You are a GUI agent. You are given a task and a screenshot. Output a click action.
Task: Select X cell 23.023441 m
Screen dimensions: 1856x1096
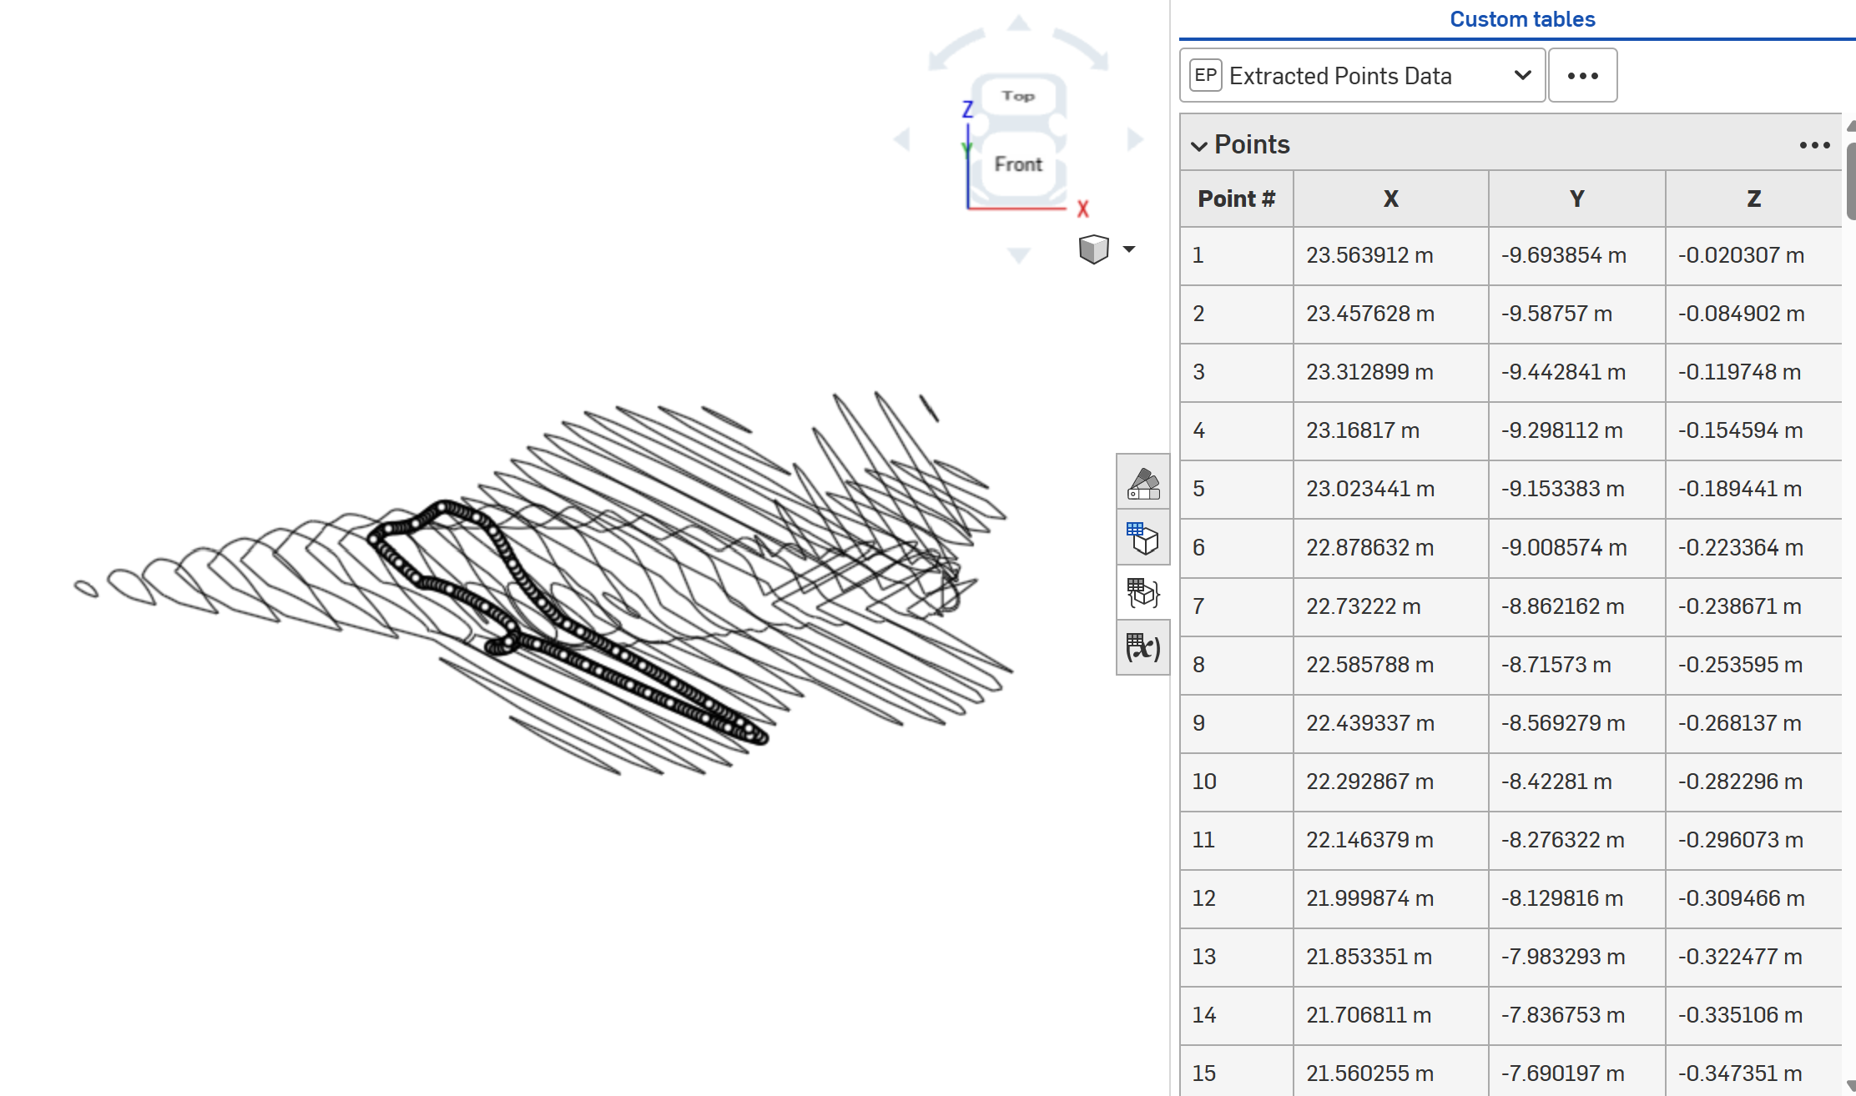[x=1391, y=489]
